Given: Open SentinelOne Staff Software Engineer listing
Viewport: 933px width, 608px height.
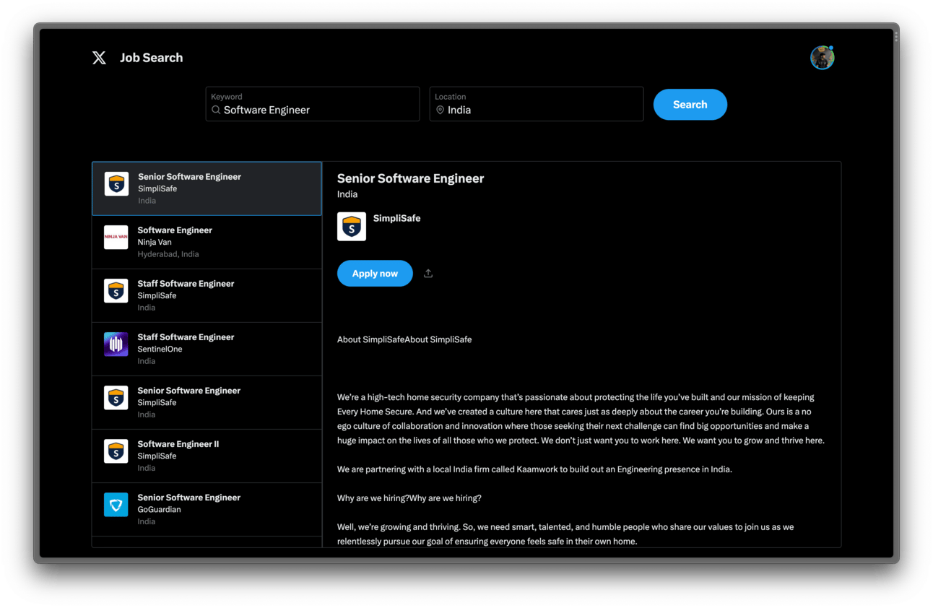Looking at the screenshot, I should [x=207, y=349].
